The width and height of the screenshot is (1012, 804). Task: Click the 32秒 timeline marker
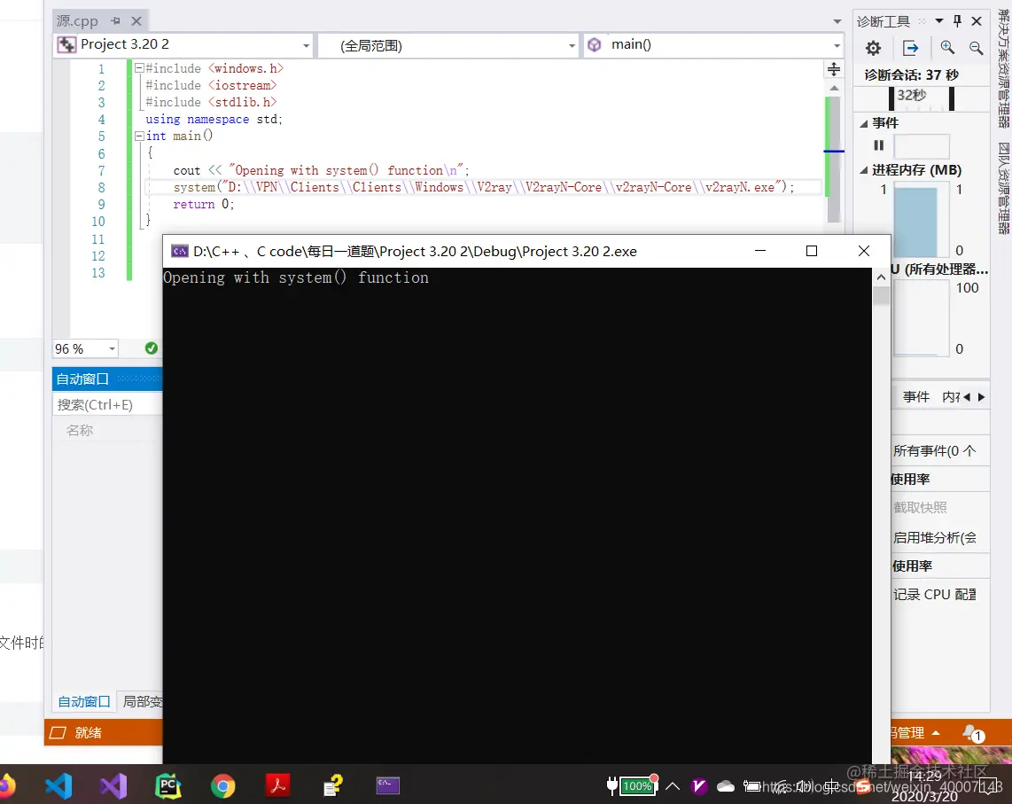coord(912,96)
